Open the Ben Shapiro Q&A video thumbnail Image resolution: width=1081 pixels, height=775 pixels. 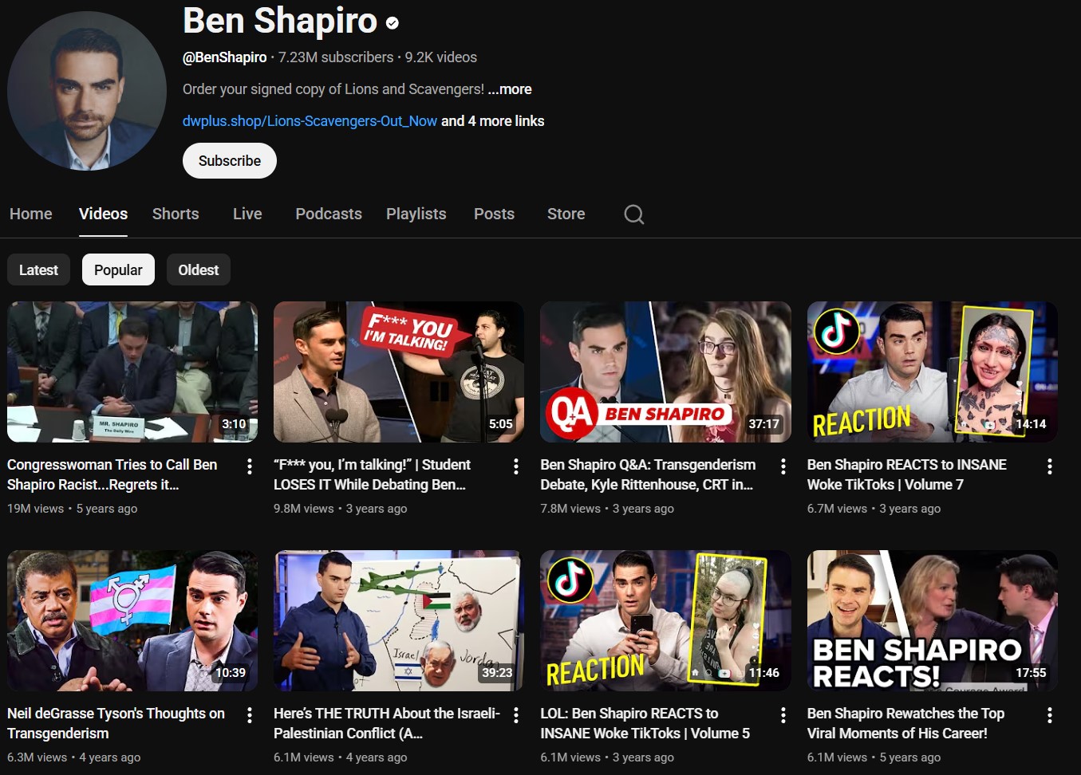coord(665,372)
